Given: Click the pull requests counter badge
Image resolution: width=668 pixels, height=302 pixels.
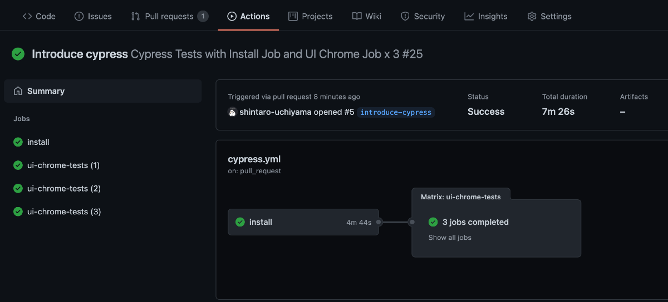Looking at the screenshot, I should click(x=203, y=16).
